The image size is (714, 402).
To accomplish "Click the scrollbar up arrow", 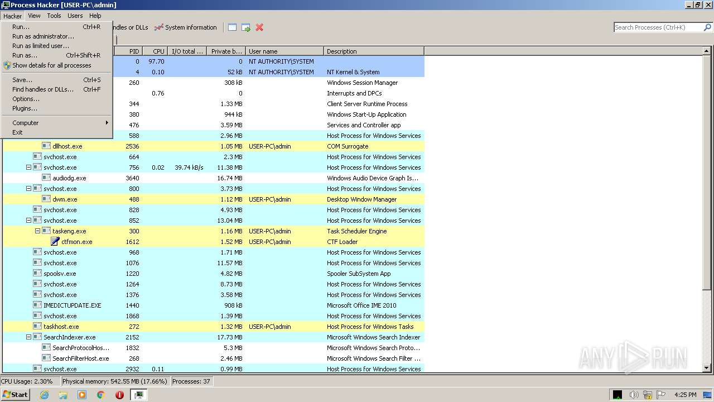I will [707, 51].
